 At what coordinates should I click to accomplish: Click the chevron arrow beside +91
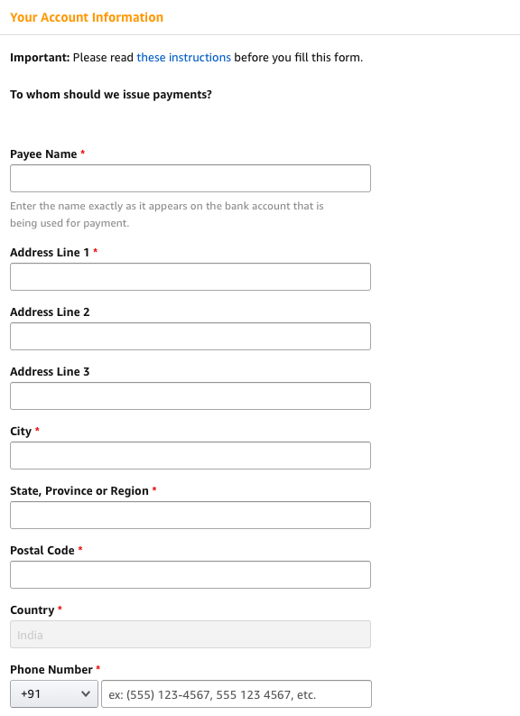[x=86, y=694]
